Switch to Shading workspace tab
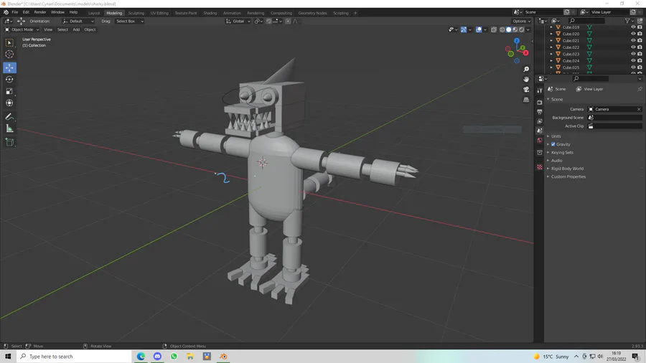The width and height of the screenshot is (646, 363). (210, 13)
